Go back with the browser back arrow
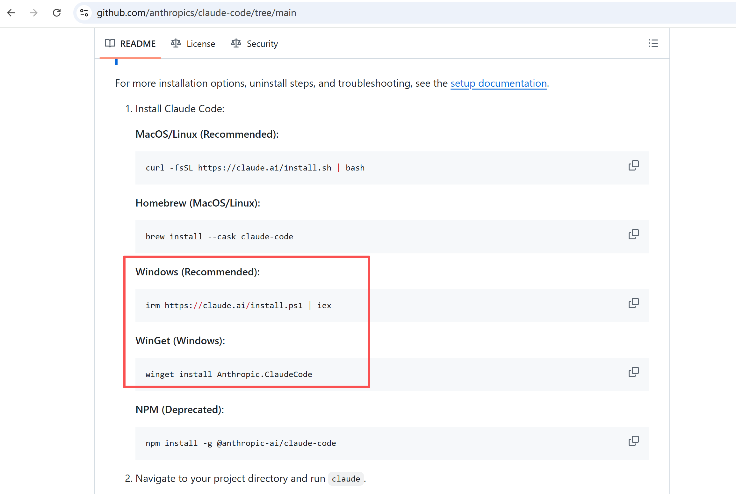The height and width of the screenshot is (494, 736). tap(11, 13)
